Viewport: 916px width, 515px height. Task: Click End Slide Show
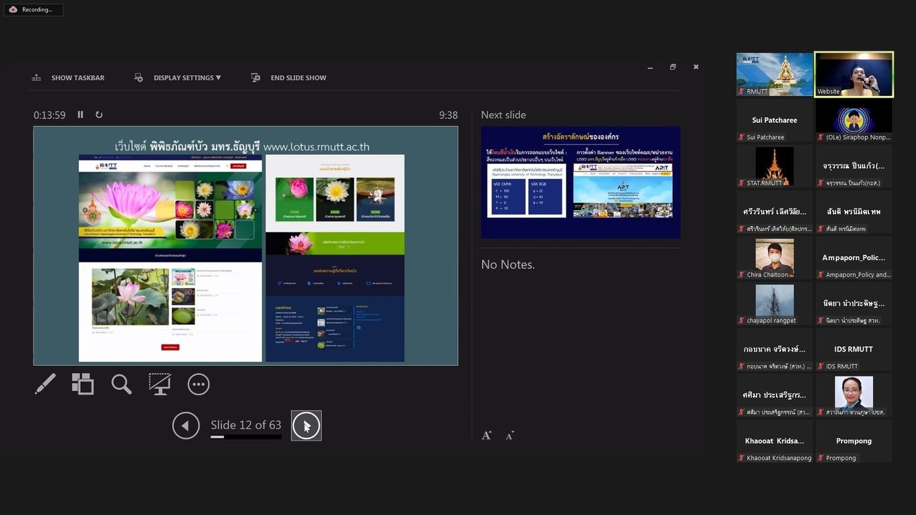tap(289, 77)
